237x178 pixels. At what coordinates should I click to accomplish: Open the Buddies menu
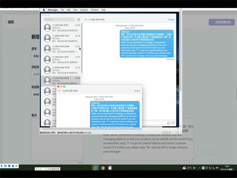pyautogui.click(x=84, y=9)
